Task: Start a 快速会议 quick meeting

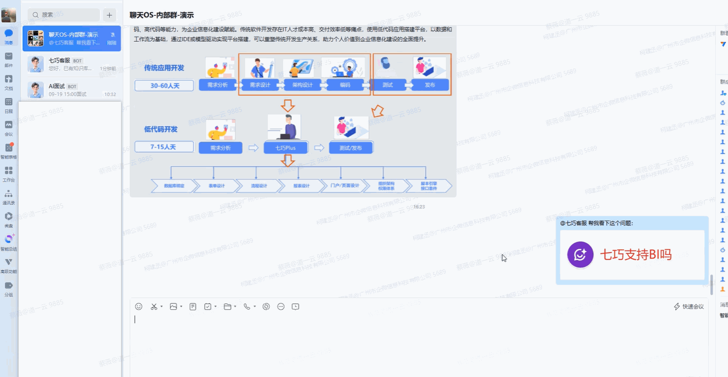Action: (x=688, y=306)
